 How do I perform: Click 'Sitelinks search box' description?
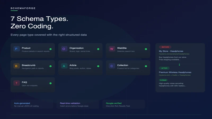pos(126,51)
